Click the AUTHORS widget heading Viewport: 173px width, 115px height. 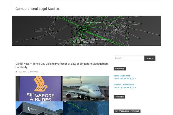[x=120, y=69]
